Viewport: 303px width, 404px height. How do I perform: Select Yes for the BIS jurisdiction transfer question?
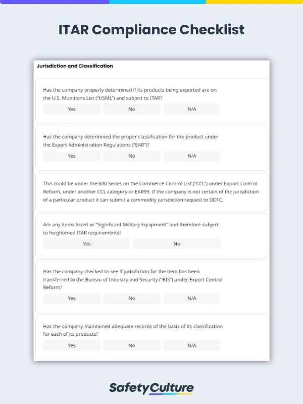click(71, 298)
